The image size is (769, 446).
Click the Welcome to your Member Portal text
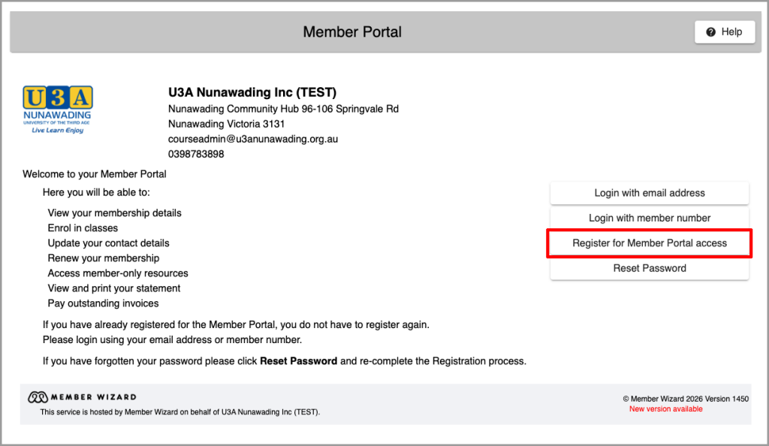pyautogui.click(x=94, y=174)
